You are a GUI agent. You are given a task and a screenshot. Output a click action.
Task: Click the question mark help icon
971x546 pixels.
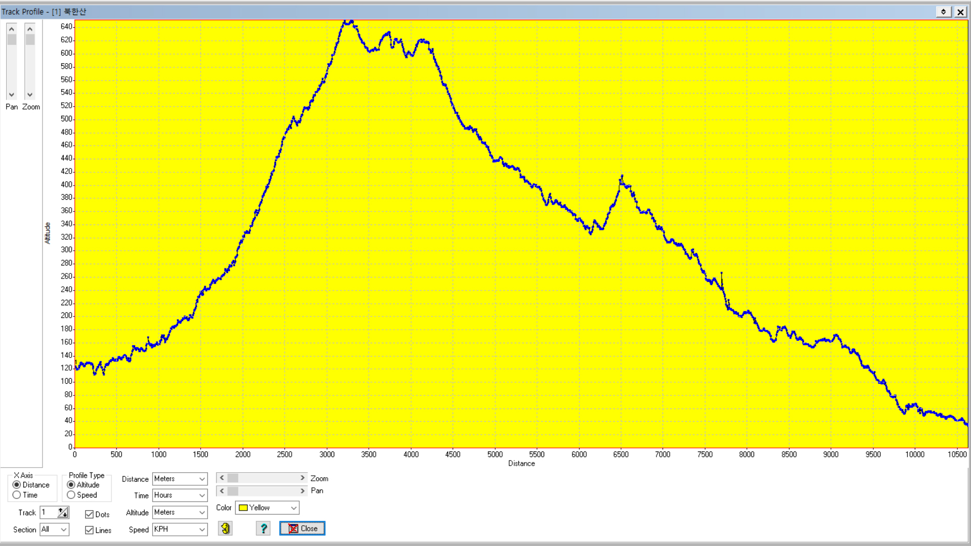(263, 528)
